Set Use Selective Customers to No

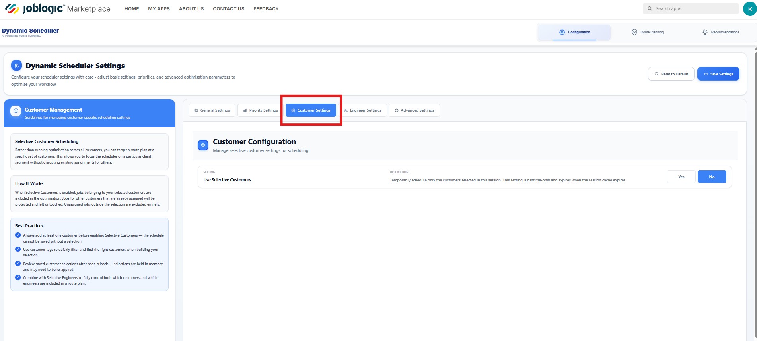pyautogui.click(x=712, y=177)
